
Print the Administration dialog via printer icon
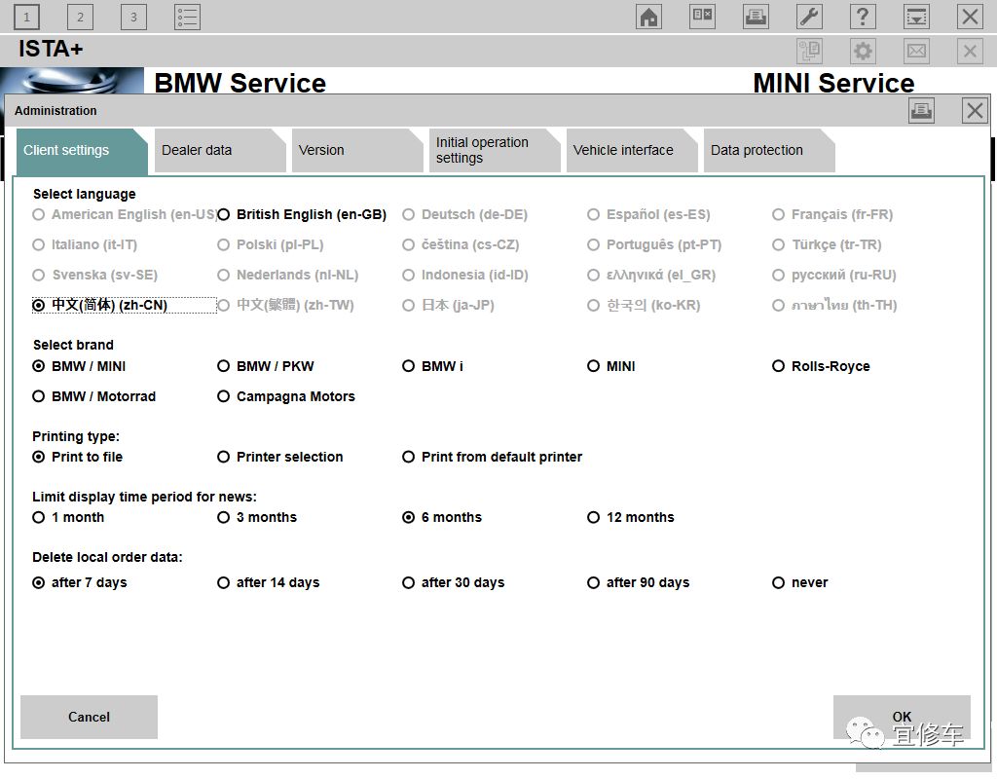coord(921,111)
